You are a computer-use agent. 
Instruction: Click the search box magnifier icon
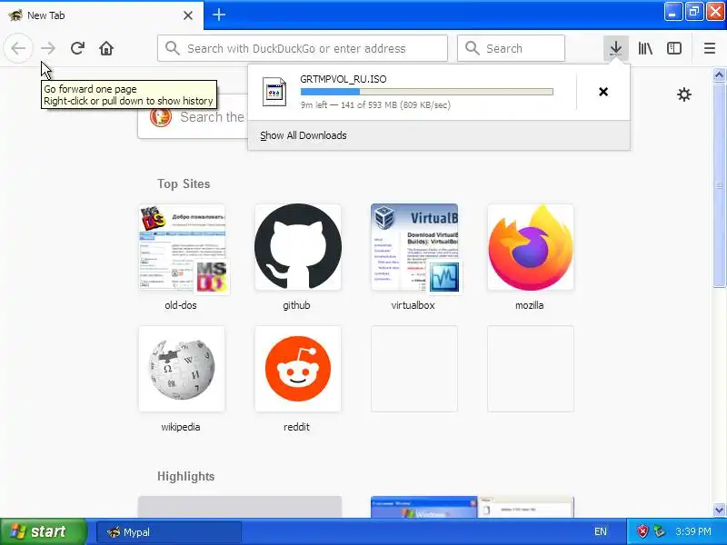coord(472,48)
